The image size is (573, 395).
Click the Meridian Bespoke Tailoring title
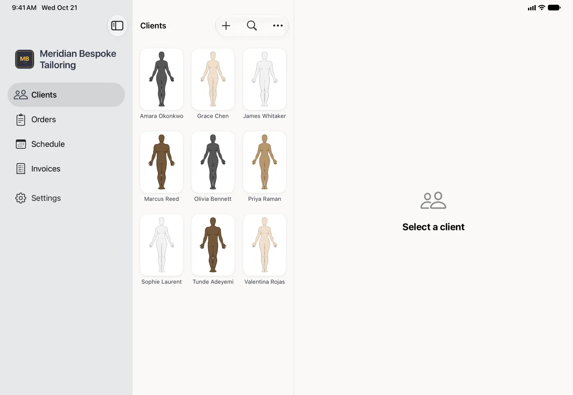pyautogui.click(x=78, y=59)
